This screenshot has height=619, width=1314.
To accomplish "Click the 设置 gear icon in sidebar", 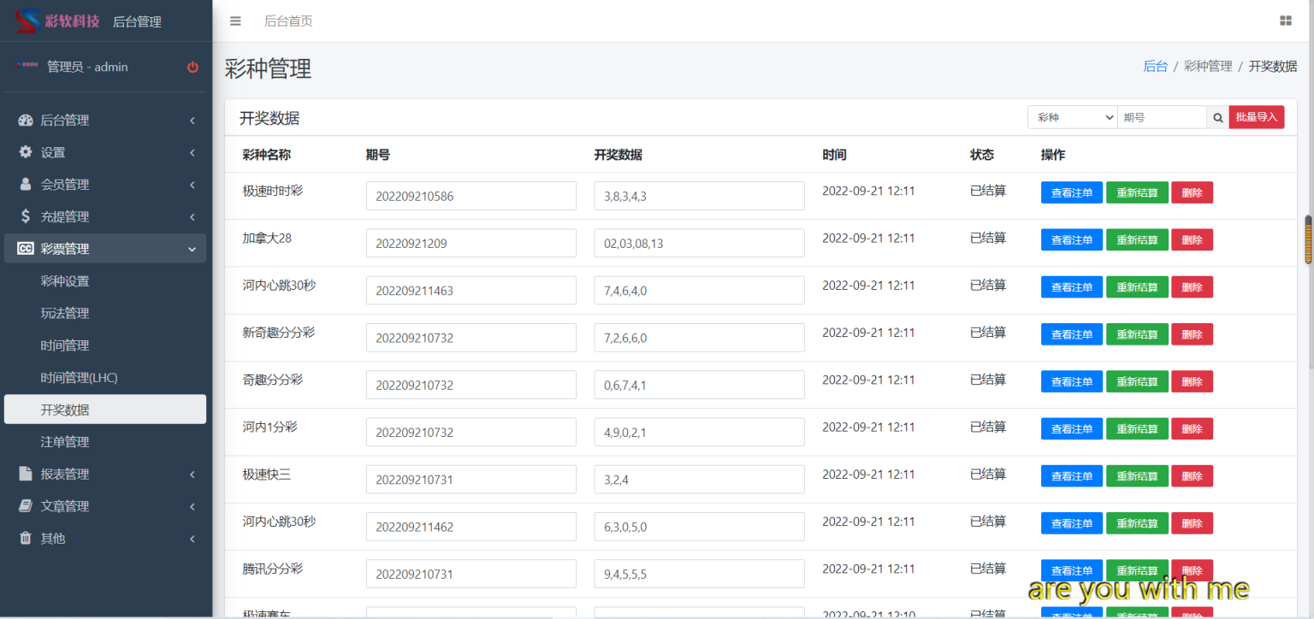I will [x=26, y=152].
